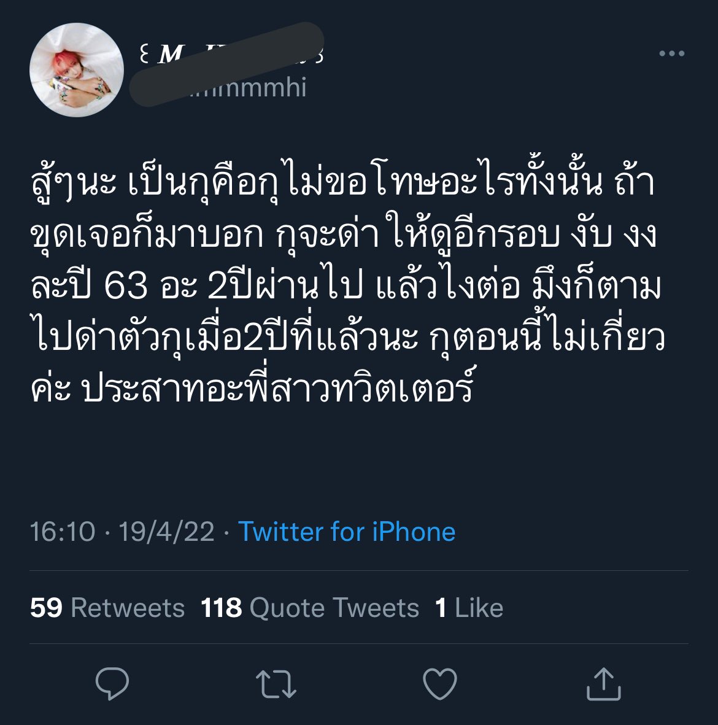
Task: View who liked via the 1 Like label
Action: [x=469, y=608]
